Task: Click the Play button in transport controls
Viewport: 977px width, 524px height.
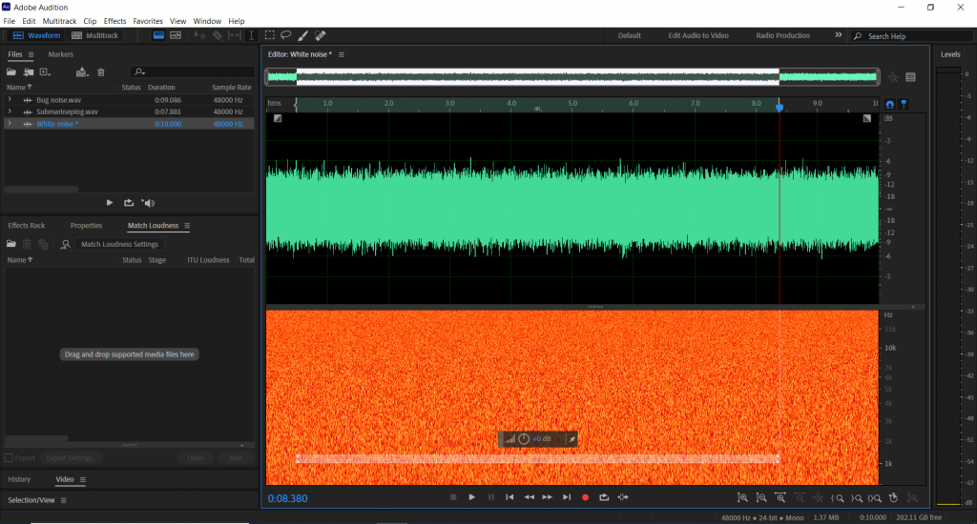Action: pyautogui.click(x=471, y=497)
